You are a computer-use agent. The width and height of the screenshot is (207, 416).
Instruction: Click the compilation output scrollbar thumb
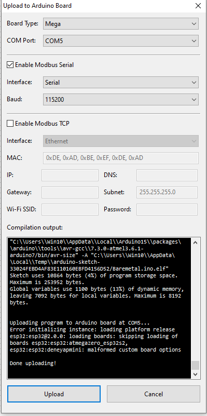pyautogui.click(x=196, y=365)
